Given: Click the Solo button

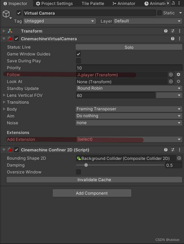Looking at the screenshot, I should pos(129,47).
